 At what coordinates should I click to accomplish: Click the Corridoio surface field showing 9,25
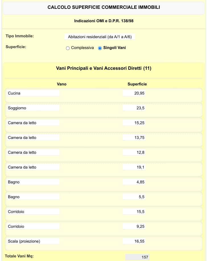coord(134,226)
